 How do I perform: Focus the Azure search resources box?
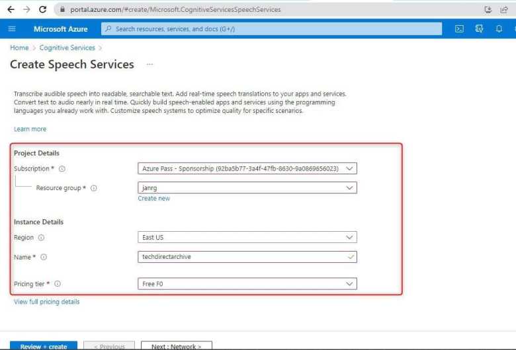tap(271, 29)
